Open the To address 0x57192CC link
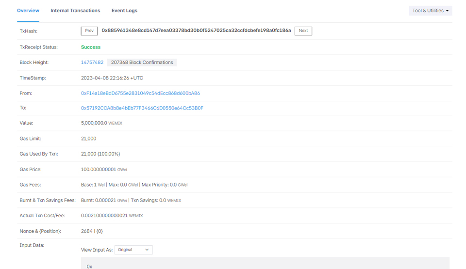Viewport: 466px width, 269px height. click(142, 108)
